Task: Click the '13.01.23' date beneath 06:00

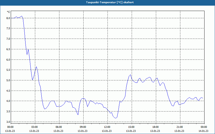Action: (x=58, y=131)
